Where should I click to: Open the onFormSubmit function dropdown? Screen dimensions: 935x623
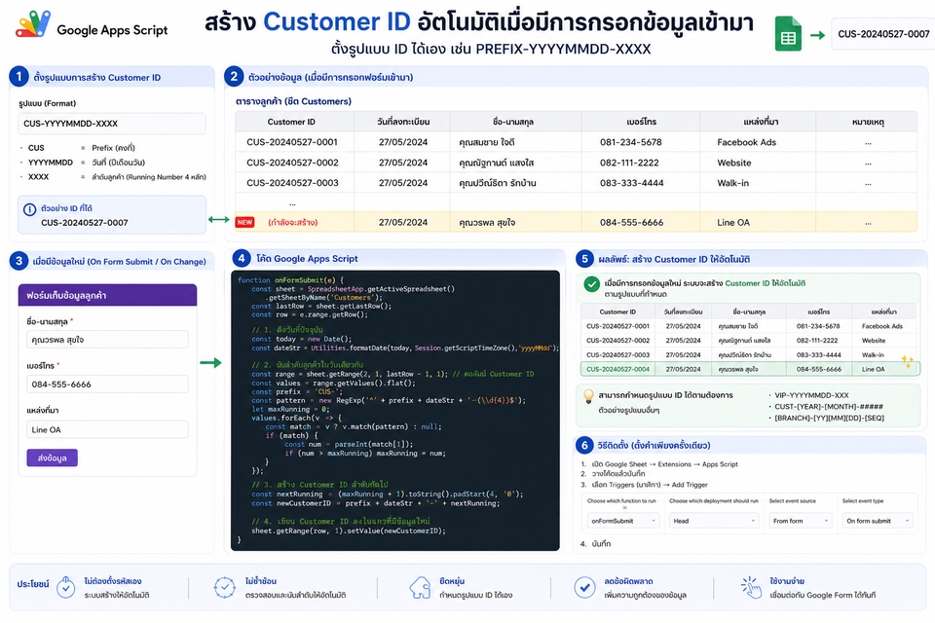(x=623, y=521)
